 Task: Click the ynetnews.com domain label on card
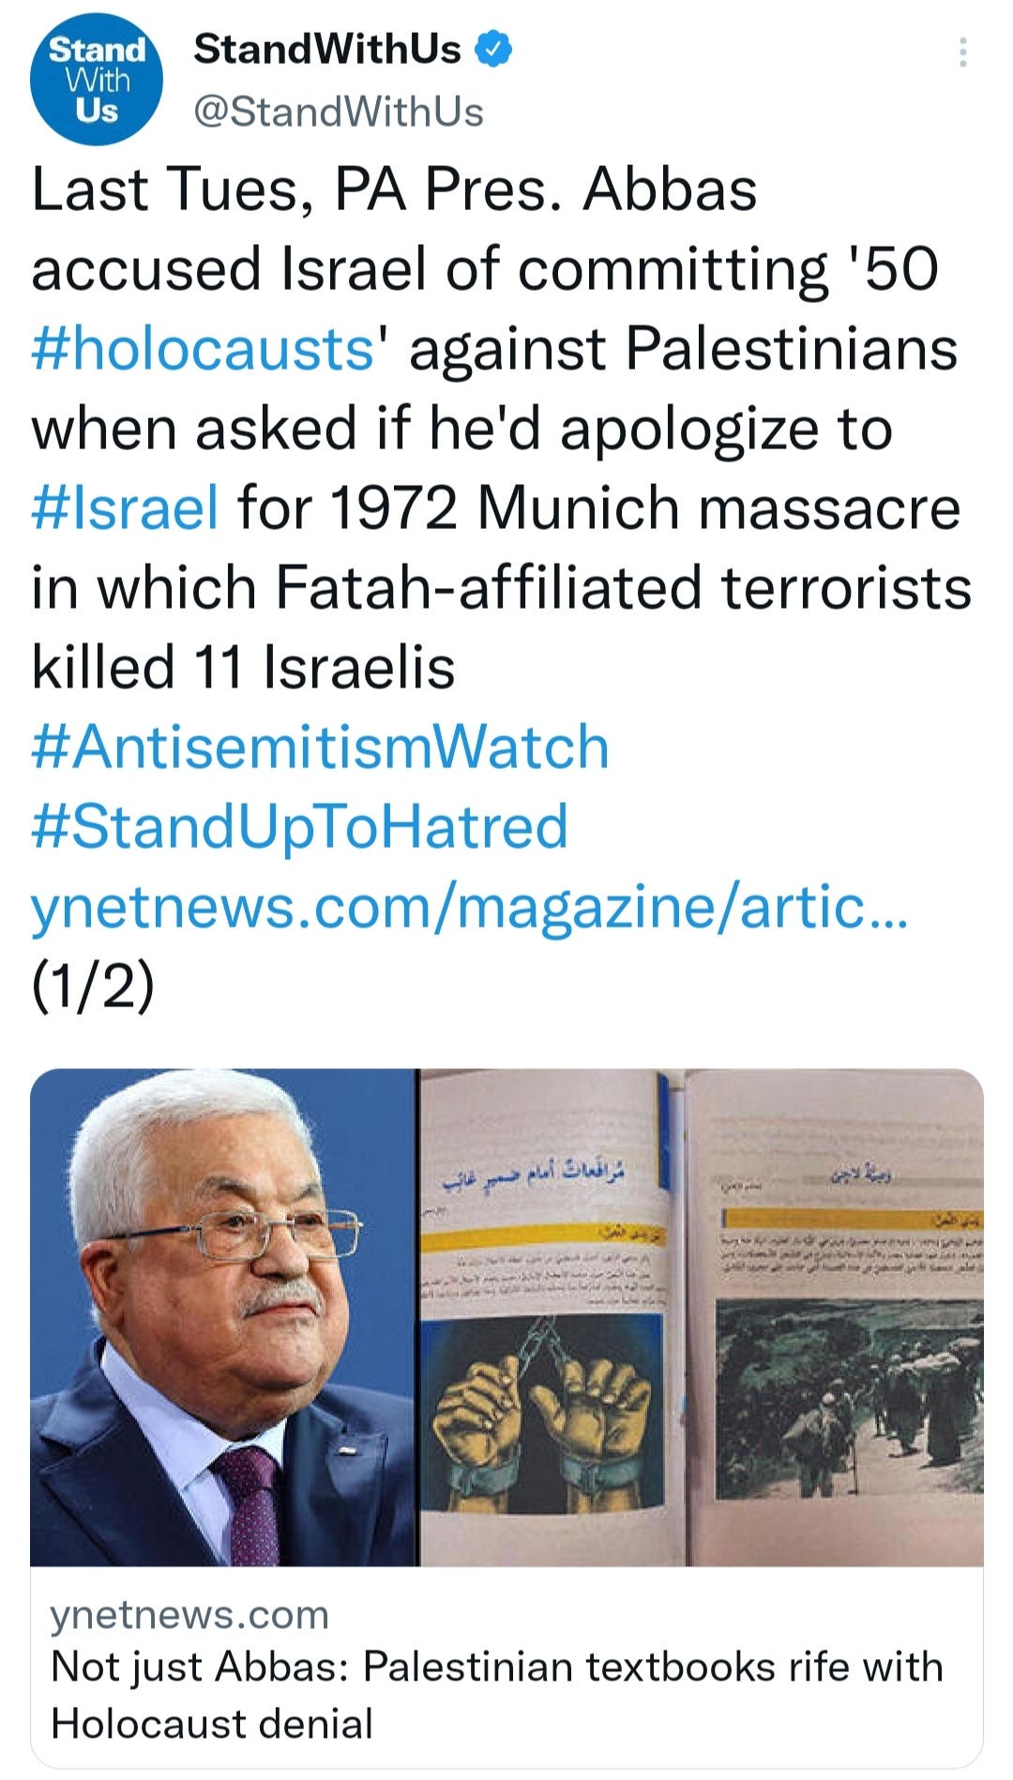[x=189, y=1615]
